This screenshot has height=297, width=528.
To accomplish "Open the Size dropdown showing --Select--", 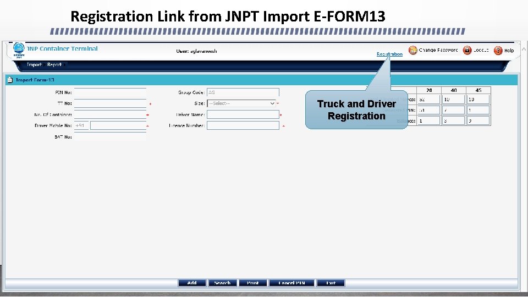I will coord(241,103).
